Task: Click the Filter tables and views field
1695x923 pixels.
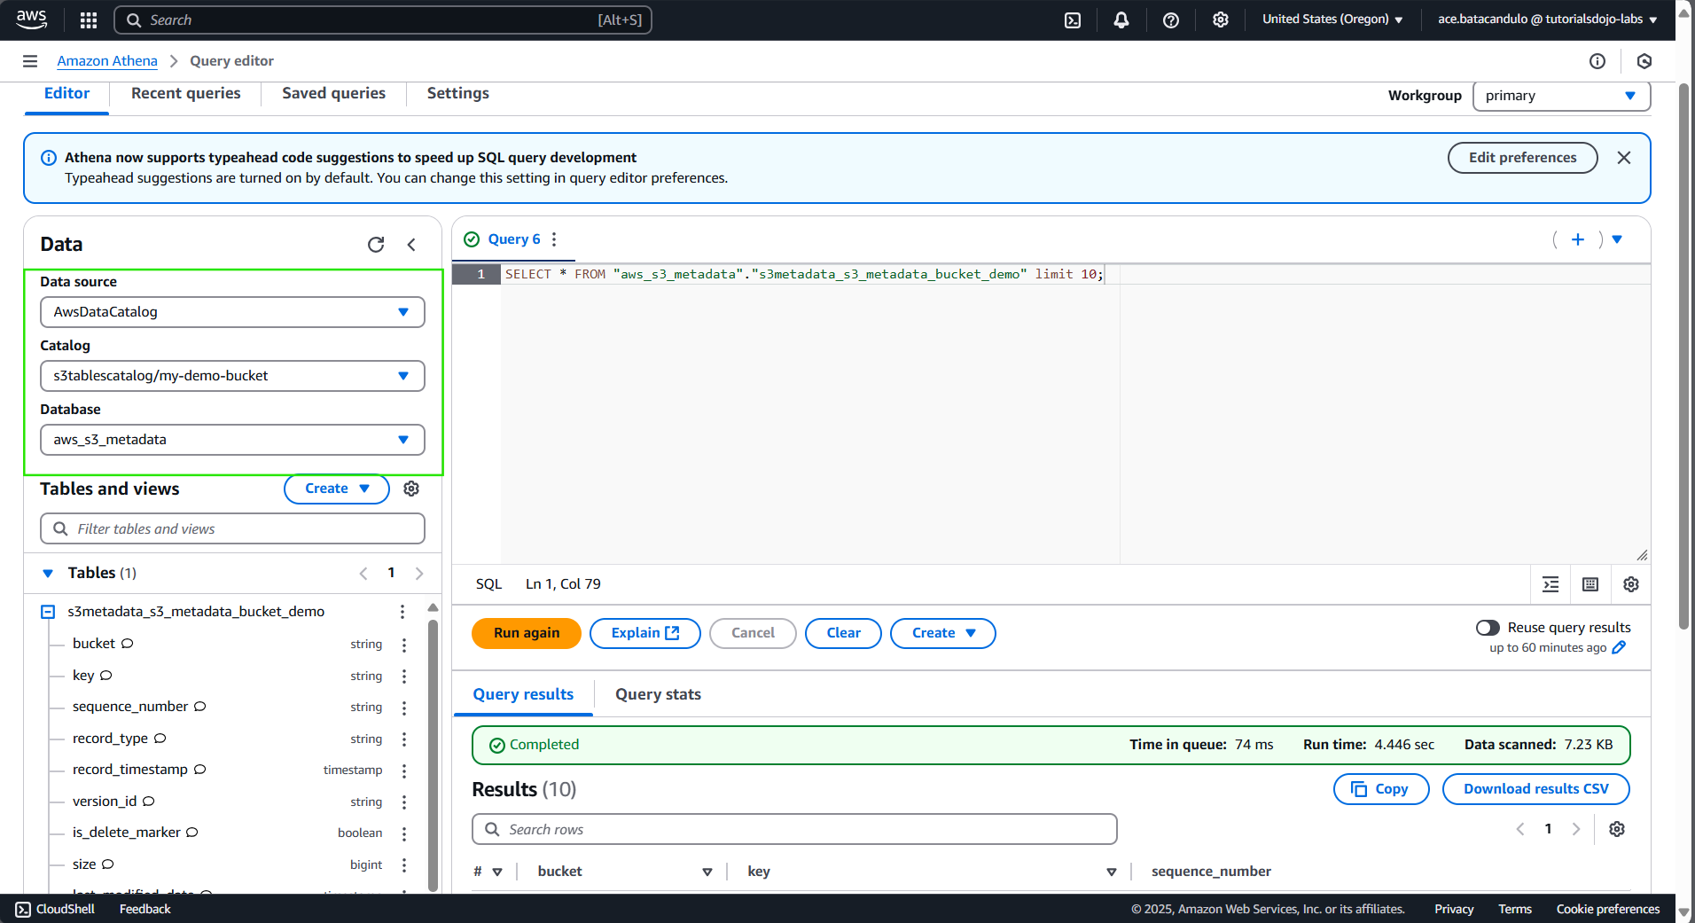Action: (232, 528)
